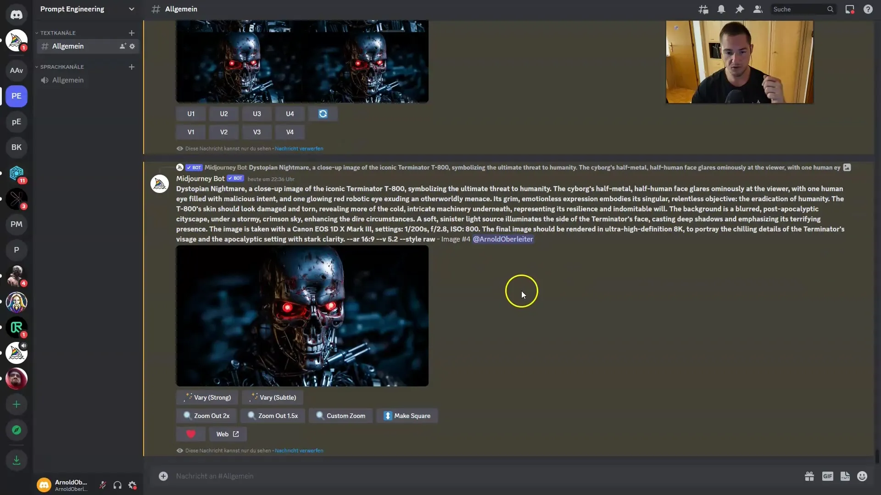This screenshot has width=881, height=495.
Task: Expand the SPRACHKANÄLE channel section
Action: (37, 66)
